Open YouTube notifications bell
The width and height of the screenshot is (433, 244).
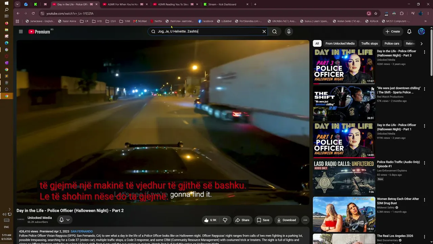coord(409,32)
